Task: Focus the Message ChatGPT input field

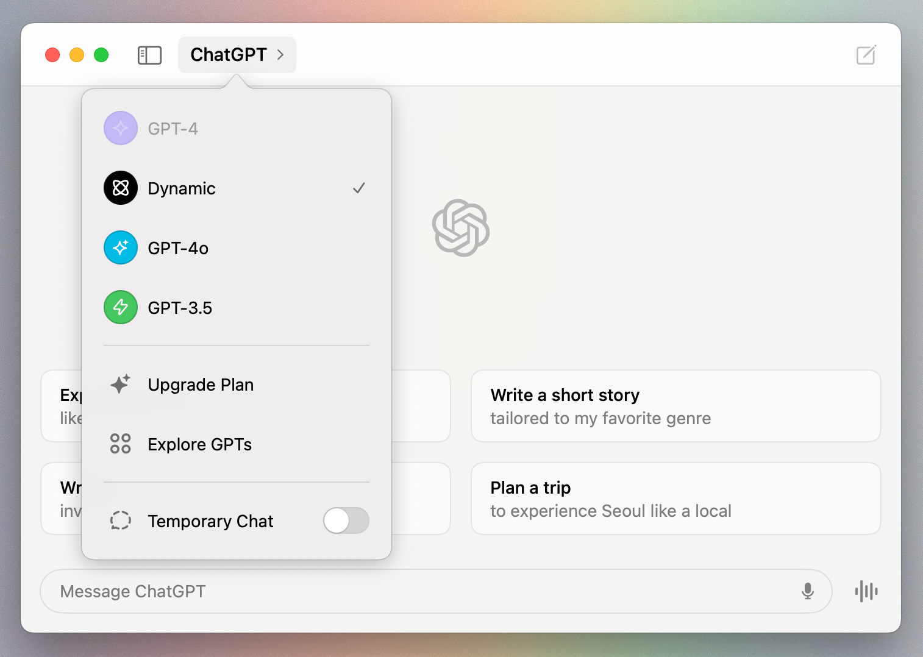Action: pos(421,591)
